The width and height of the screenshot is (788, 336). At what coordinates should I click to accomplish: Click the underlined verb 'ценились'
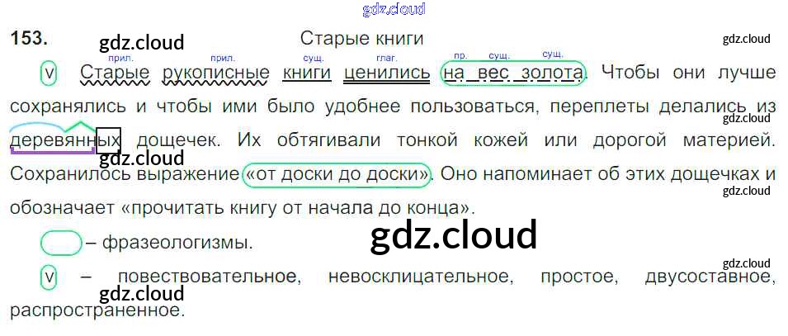click(387, 73)
